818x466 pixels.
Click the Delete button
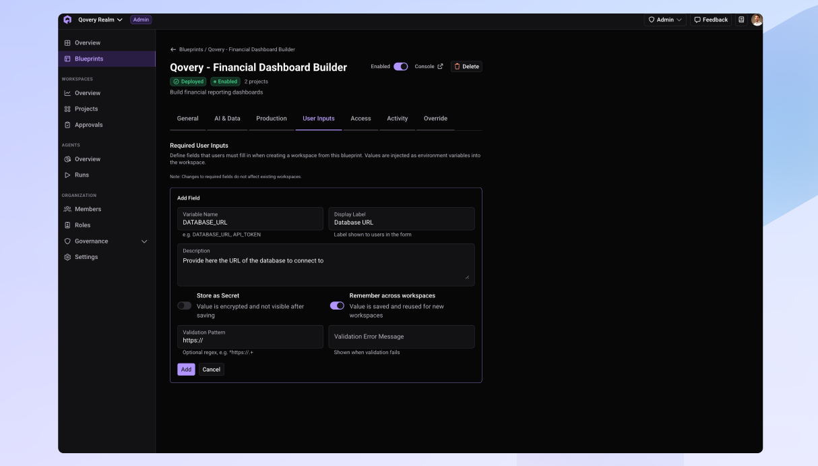[466, 67]
